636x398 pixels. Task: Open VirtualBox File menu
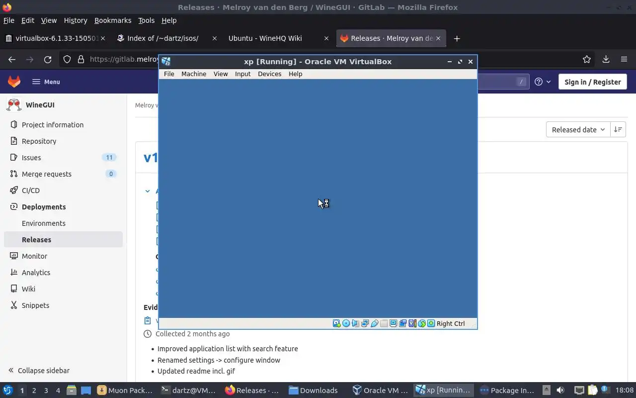coord(169,74)
